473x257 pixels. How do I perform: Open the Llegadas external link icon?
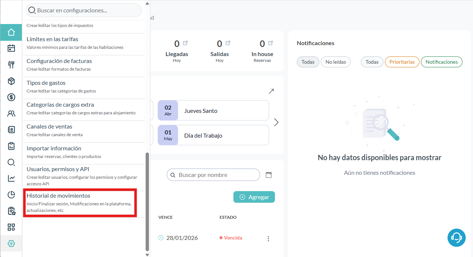click(x=185, y=43)
